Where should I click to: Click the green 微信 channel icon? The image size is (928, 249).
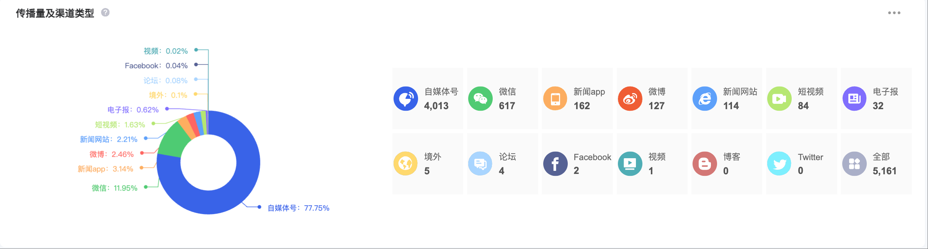pos(480,99)
